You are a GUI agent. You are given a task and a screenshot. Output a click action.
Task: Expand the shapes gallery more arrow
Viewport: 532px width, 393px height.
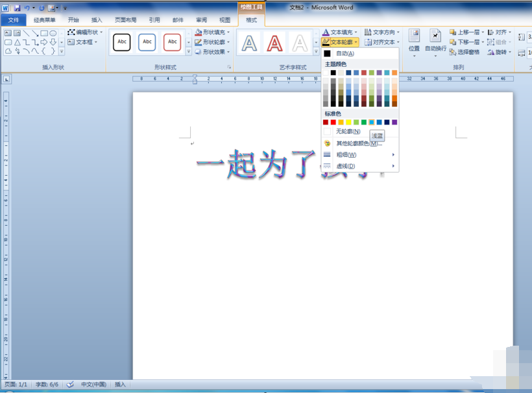click(x=62, y=51)
